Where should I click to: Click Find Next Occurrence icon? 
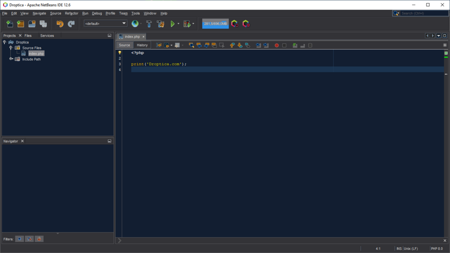pyautogui.click(x=206, y=45)
